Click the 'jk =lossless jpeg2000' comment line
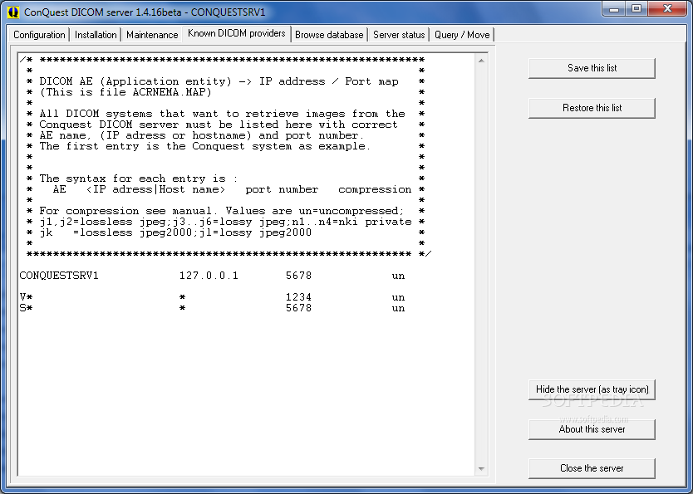This screenshot has height=494, width=693. (x=175, y=232)
